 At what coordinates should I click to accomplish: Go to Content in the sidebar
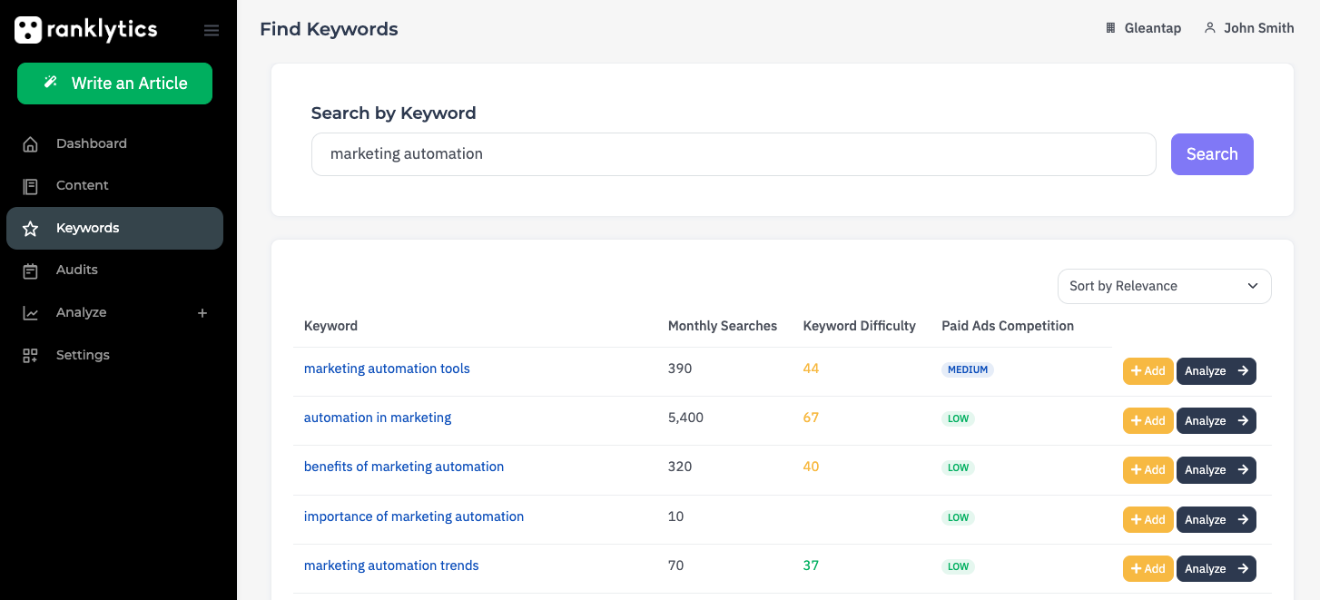pyautogui.click(x=82, y=185)
